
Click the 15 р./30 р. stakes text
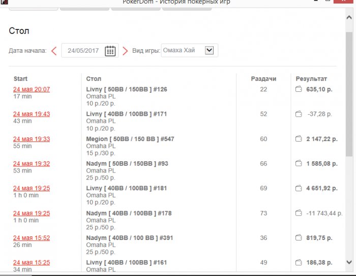[x=101, y=153]
